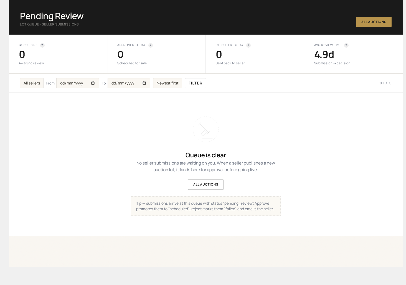
Task: Click the Avg Review Time help icon
Action: pyautogui.click(x=346, y=45)
